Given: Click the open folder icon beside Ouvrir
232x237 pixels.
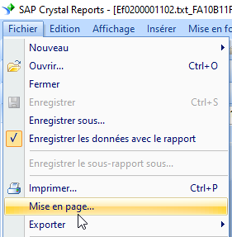Looking at the screenshot, I should (x=14, y=67).
